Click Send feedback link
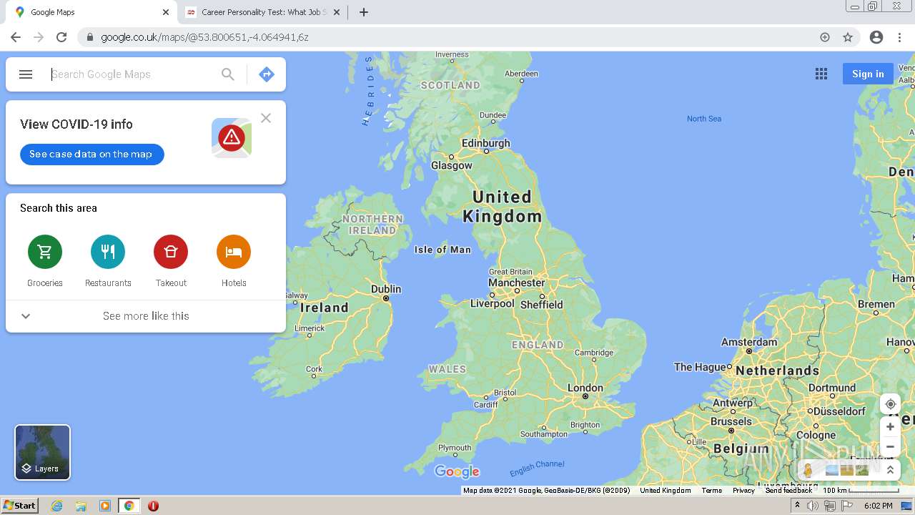 (788, 491)
